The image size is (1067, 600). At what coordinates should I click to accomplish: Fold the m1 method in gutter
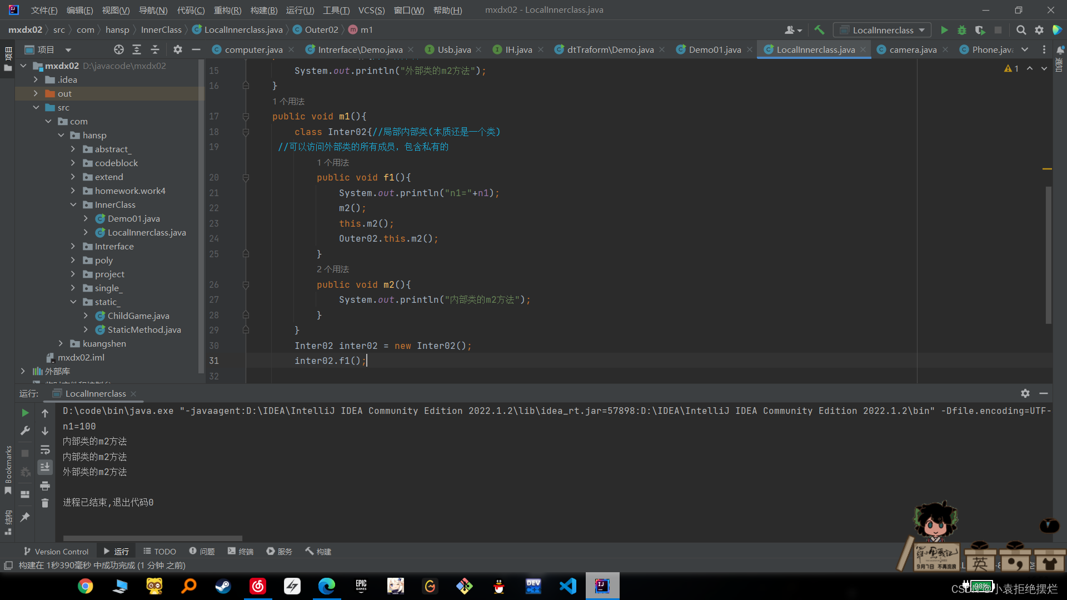click(246, 117)
